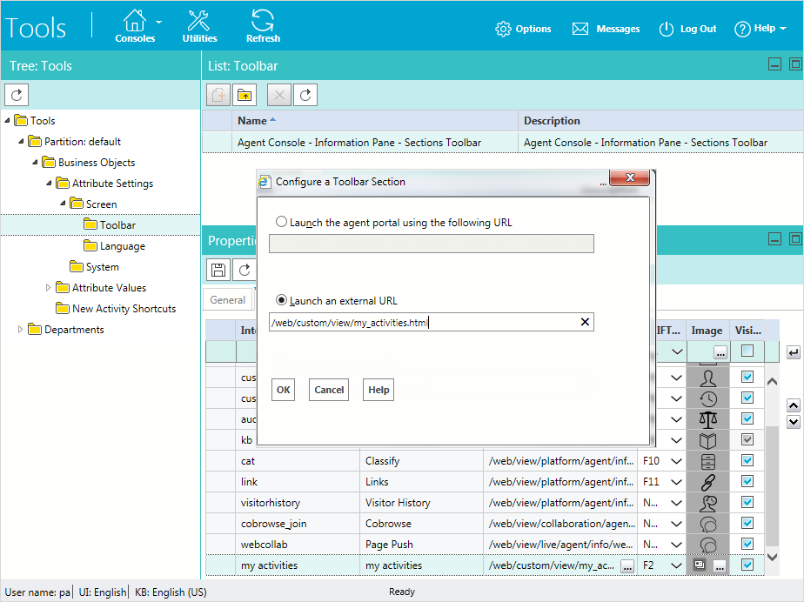Close the Configure a Toolbar Section dialog
Viewport: 804px width, 602px height.
point(630,177)
